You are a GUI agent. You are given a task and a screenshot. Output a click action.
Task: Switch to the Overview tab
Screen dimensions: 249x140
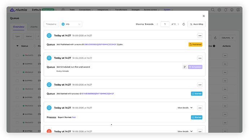click(x=18, y=27)
